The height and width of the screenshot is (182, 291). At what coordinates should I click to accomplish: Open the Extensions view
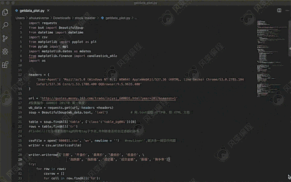[5, 65]
